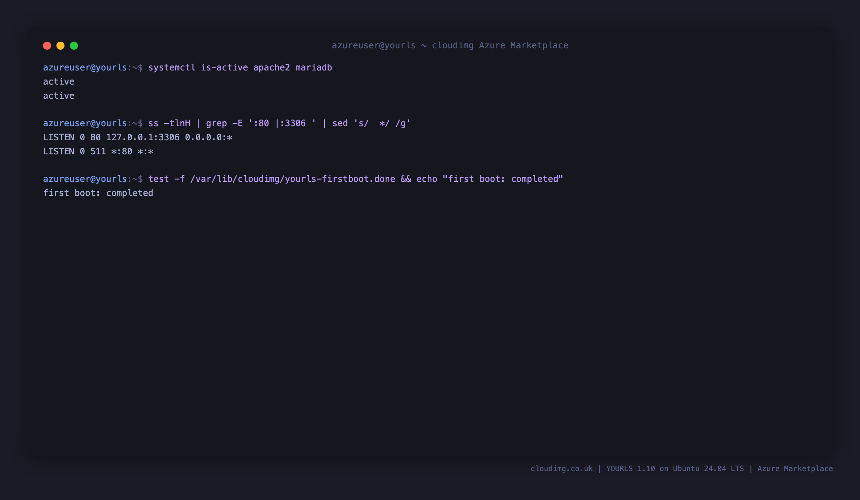Click the 'first boot: completed' output line
Viewport: 860px width, 500px height.
tap(98, 193)
